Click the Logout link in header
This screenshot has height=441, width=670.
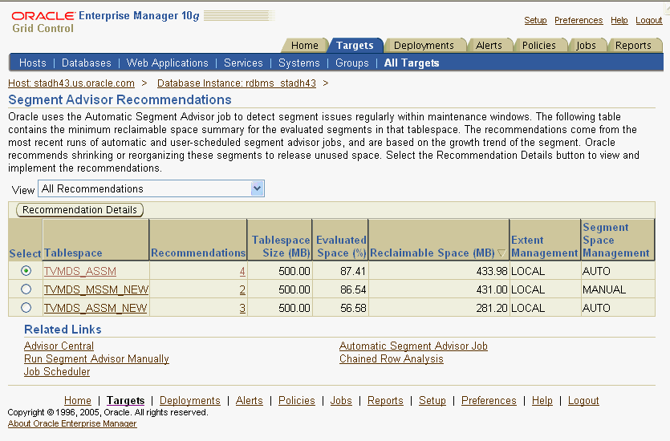click(648, 20)
